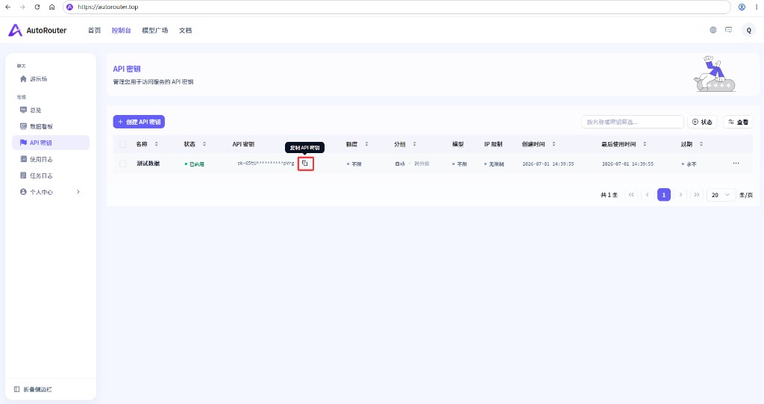Click the 创建 API 密钥 button
764x404 pixels.
pos(139,122)
